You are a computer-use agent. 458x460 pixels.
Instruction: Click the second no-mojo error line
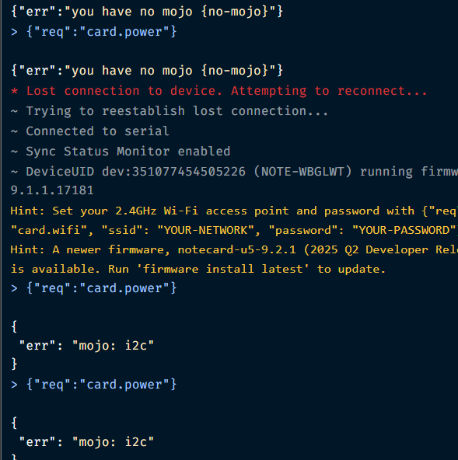147,71
